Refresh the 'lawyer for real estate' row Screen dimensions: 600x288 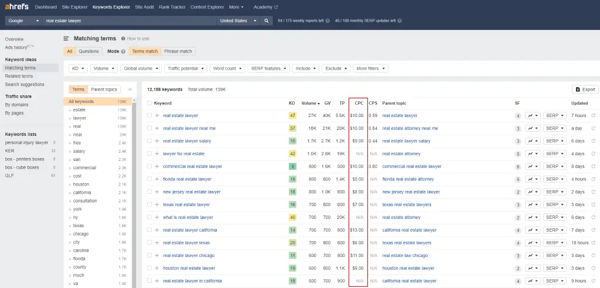tap(593, 154)
